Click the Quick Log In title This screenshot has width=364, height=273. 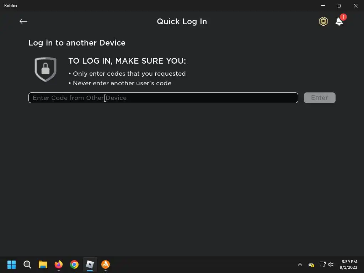[182, 22]
